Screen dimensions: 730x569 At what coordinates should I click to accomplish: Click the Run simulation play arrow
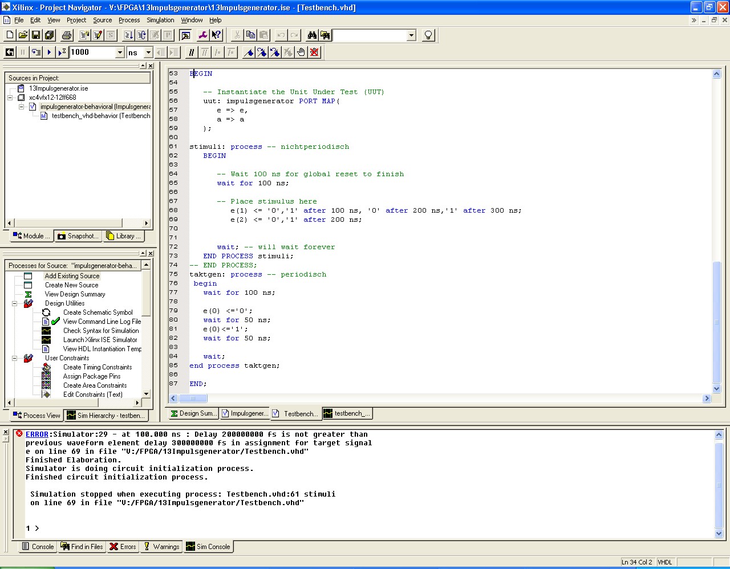click(49, 52)
